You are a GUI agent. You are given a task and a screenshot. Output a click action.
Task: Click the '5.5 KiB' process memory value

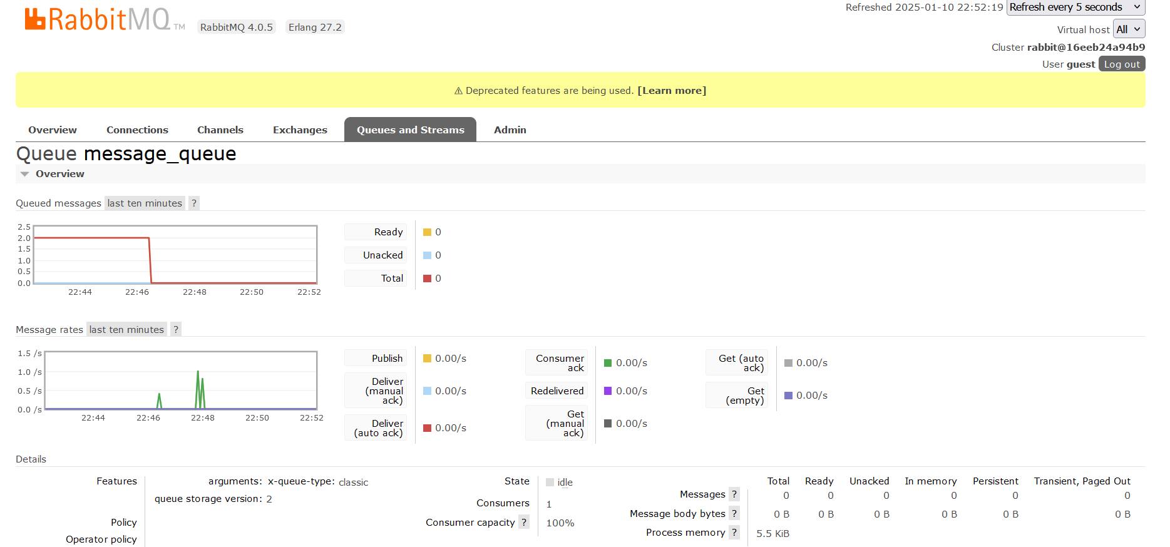click(773, 534)
